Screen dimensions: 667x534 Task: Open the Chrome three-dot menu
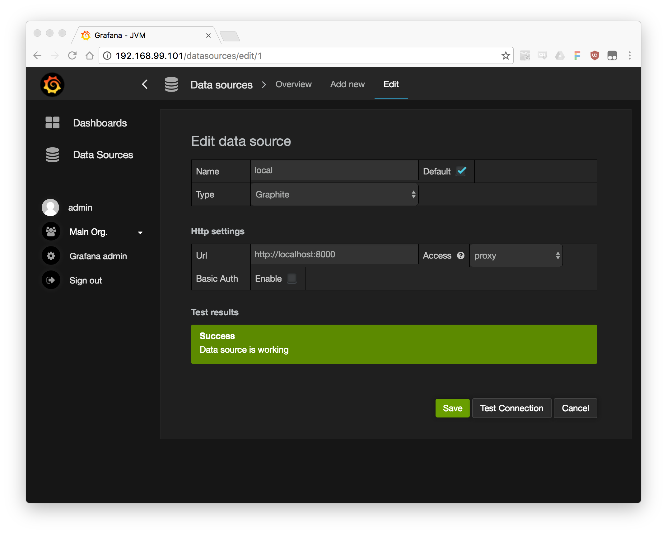coord(630,55)
